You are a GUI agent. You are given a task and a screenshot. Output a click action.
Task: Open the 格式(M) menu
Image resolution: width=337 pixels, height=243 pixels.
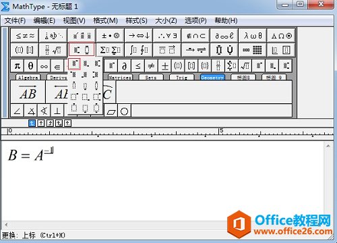point(105,21)
